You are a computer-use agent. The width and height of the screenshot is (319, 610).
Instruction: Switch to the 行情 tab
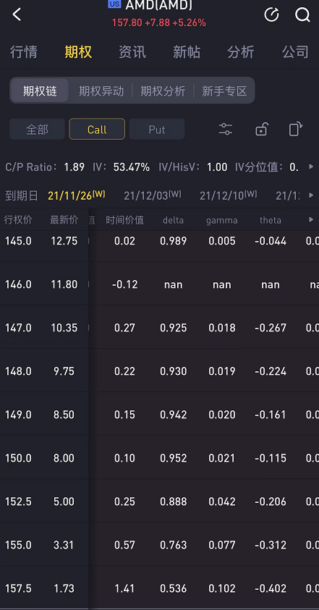24,52
